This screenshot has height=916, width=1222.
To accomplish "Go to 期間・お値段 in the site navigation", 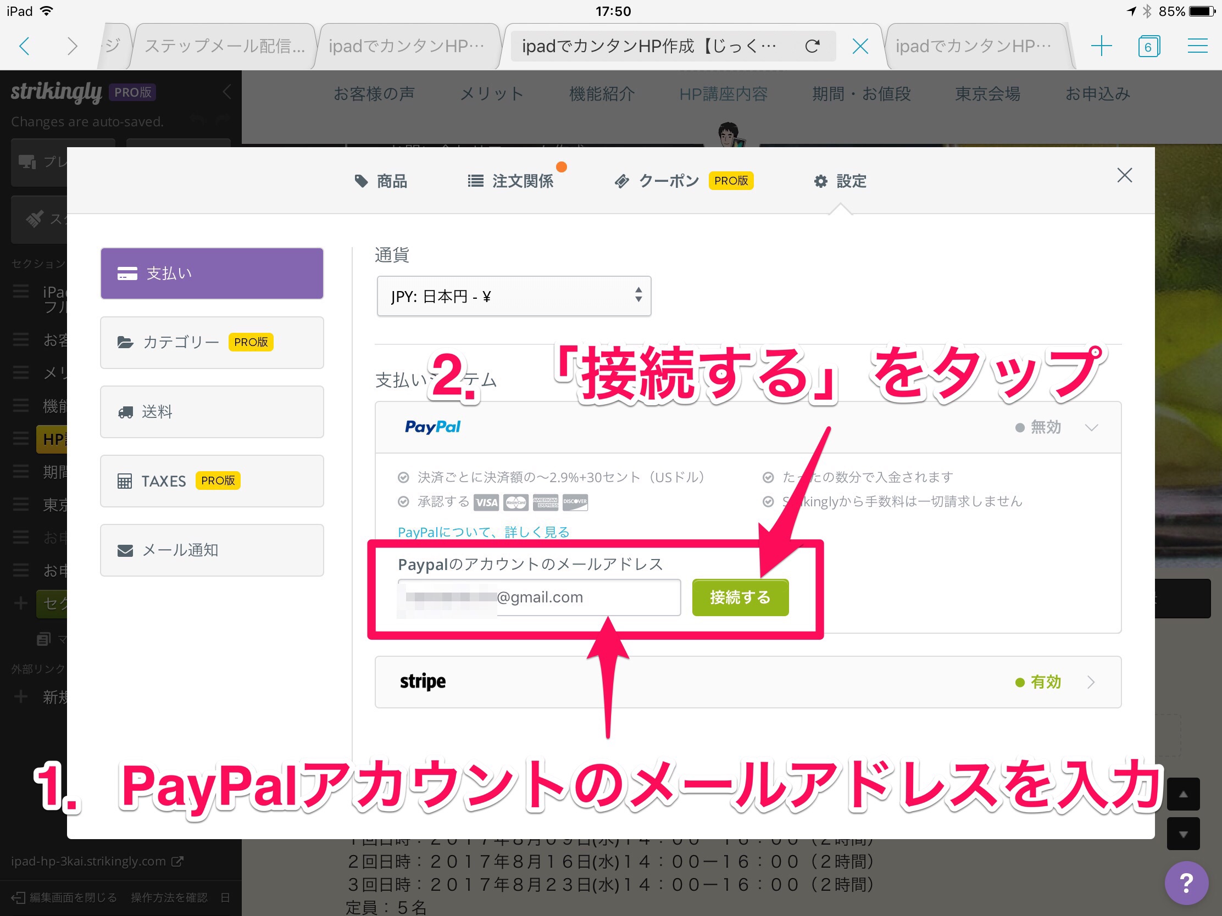I will tap(861, 94).
